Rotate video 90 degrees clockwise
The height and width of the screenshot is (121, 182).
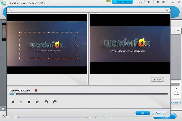point(55,102)
